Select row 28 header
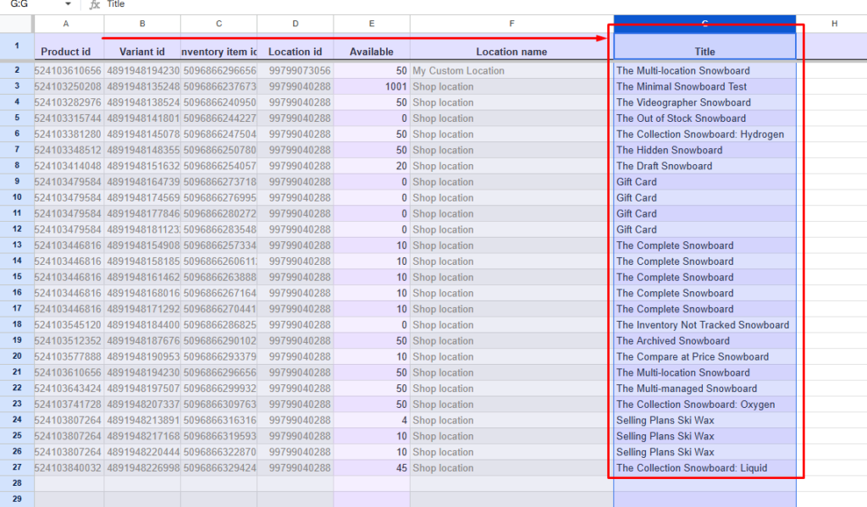867x507 pixels. click(17, 483)
